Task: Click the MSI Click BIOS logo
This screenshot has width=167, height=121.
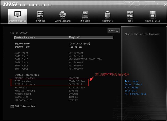Action: pyautogui.click(x=27, y=5)
